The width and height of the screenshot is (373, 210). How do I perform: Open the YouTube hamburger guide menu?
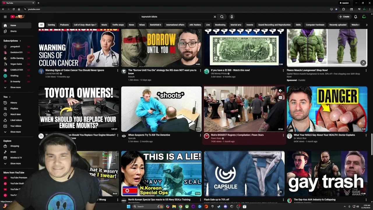point(5,17)
